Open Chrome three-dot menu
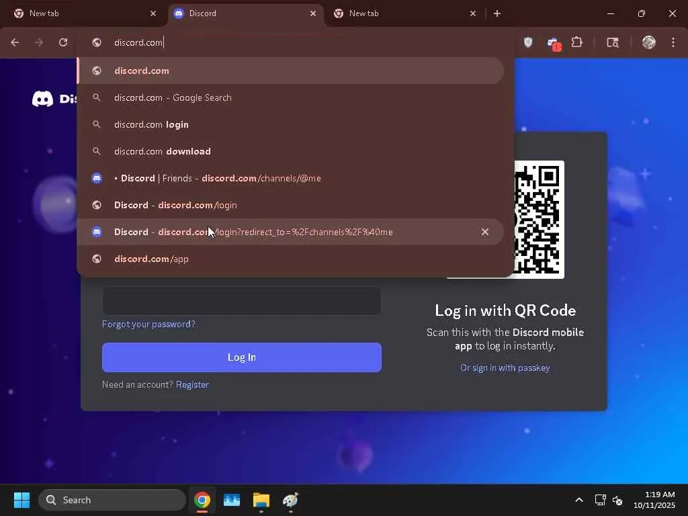This screenshot has width=688, height=516. 673,42
